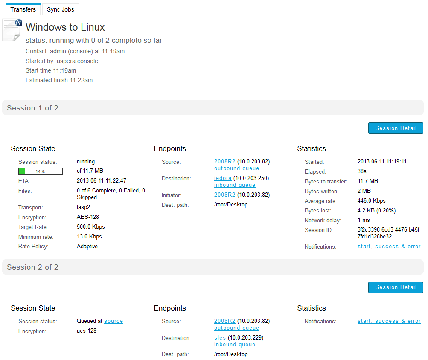The image size is (428, 360).
Task: Select the Average rate 446.0 Kbps value
Action: point(372,200)
